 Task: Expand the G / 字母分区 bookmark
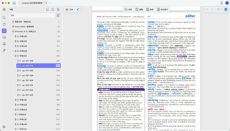click(x=15, y=105)
